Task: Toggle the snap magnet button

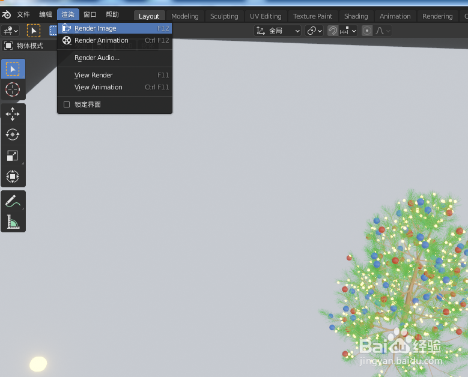Action: click(x=333, y=31)
